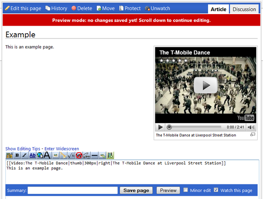Screen dimensions: 263x199
Task: Insert internal link (Ab icon)
Action: click(32, 155)
